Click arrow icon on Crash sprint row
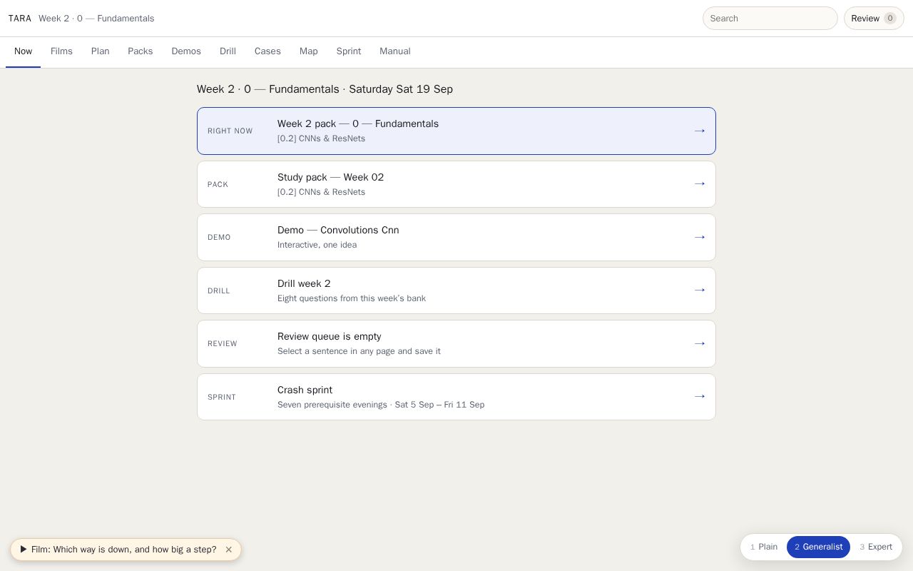The width and height of the screenshot is (913, 571). 700,397
